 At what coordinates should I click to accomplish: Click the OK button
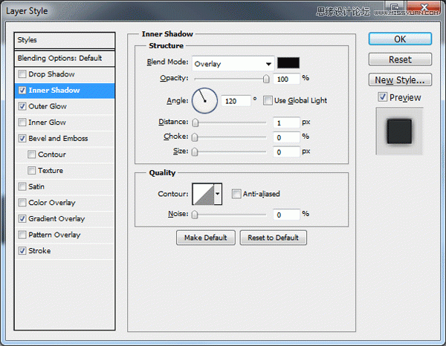coord(400,39)
